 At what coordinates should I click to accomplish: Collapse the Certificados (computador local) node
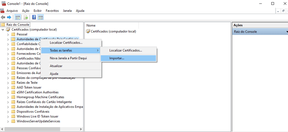point(3,29)
